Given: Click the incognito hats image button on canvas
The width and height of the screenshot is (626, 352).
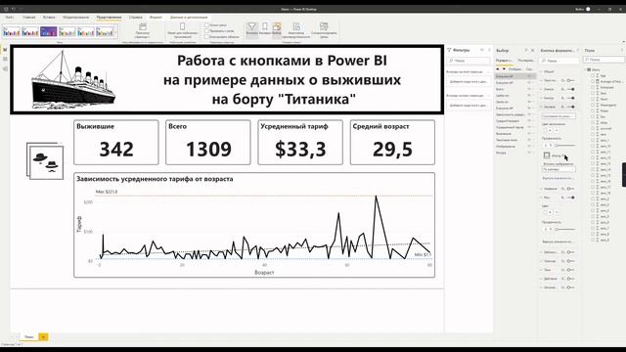Looking at the screenshot, I should point(45,160).
